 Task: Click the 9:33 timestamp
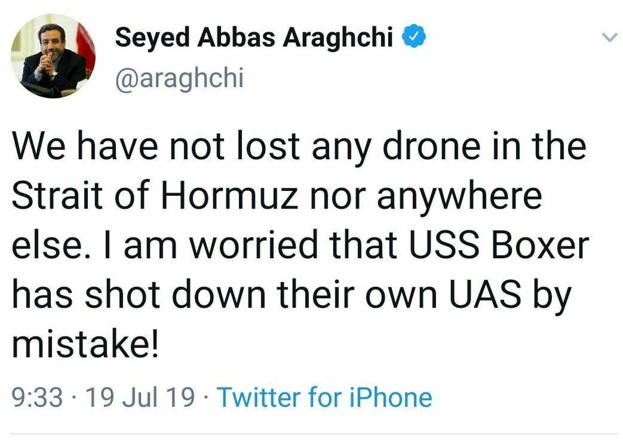coord(37,398)
